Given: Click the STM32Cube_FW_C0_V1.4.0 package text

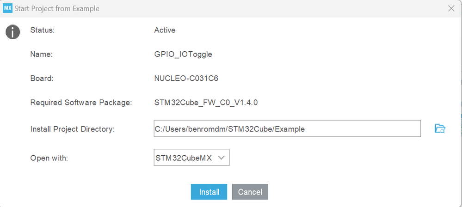Looking at the screenshot, I should (x=206, y=102).
